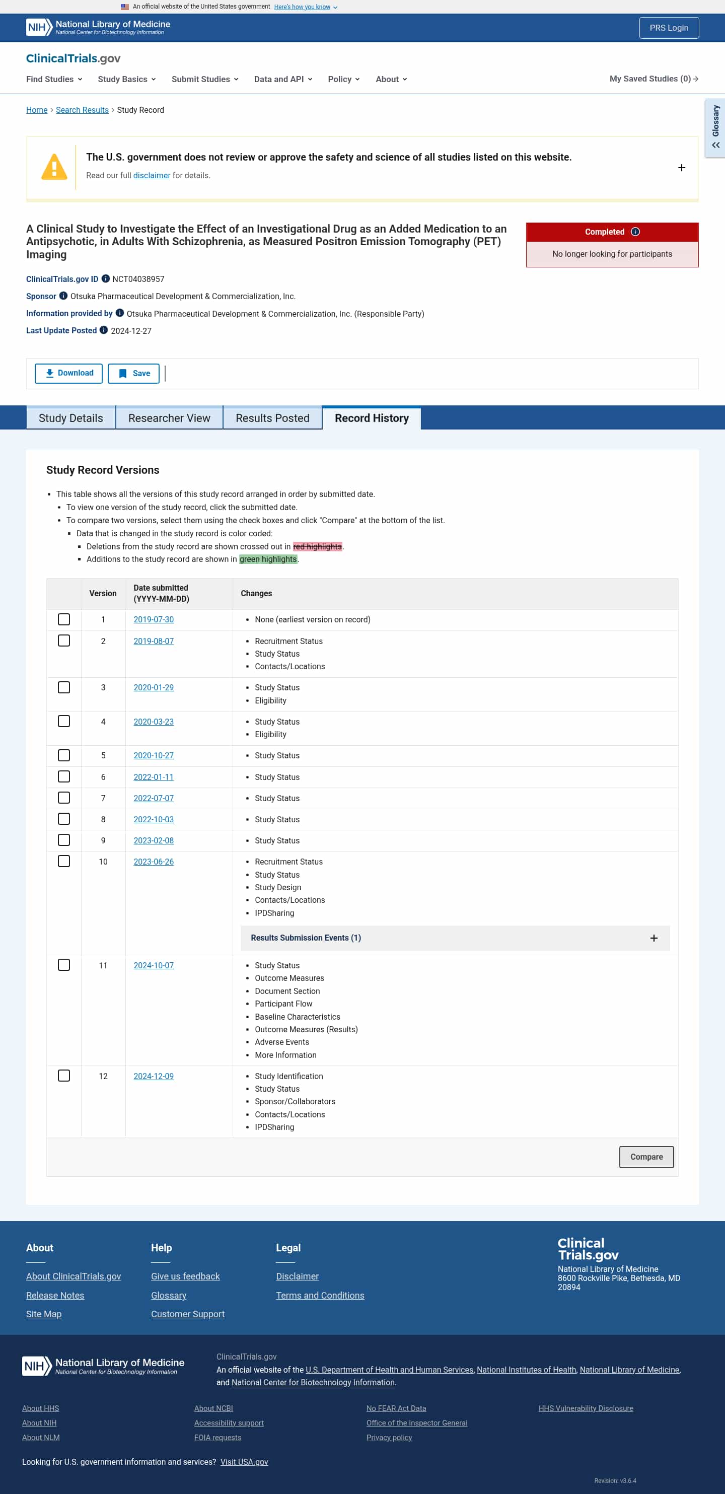The image size is (725, 1494).
Task: Switch to the Researcher View tab
Action: 169,418
